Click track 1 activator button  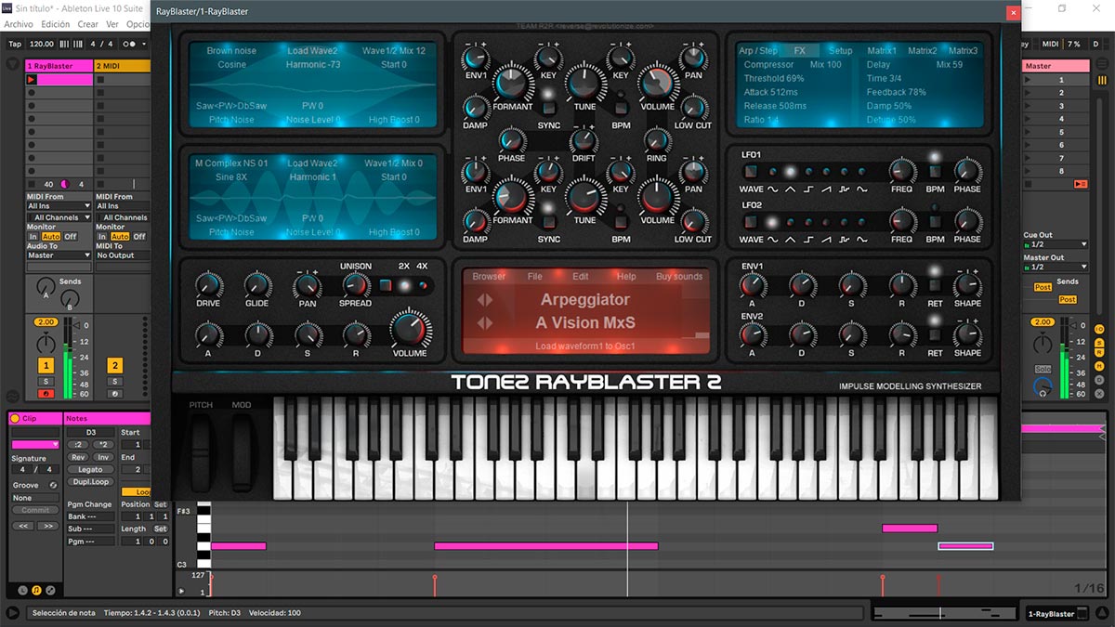45,366
